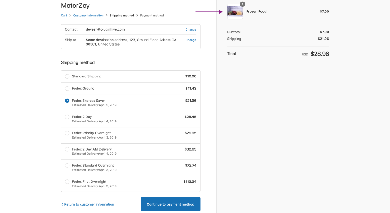Go to Customer information breadcrumb
The width and height of the screenshot is (390, 213).
point(88,16)
